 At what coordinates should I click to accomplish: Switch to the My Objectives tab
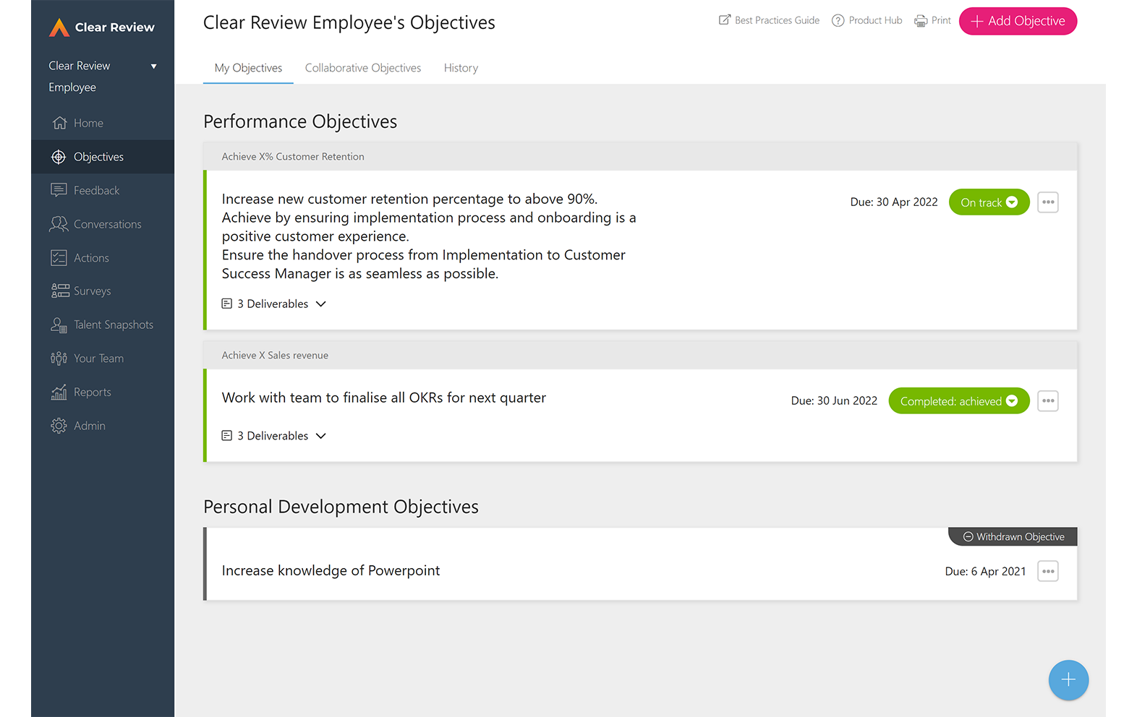[x=248, y=68]
